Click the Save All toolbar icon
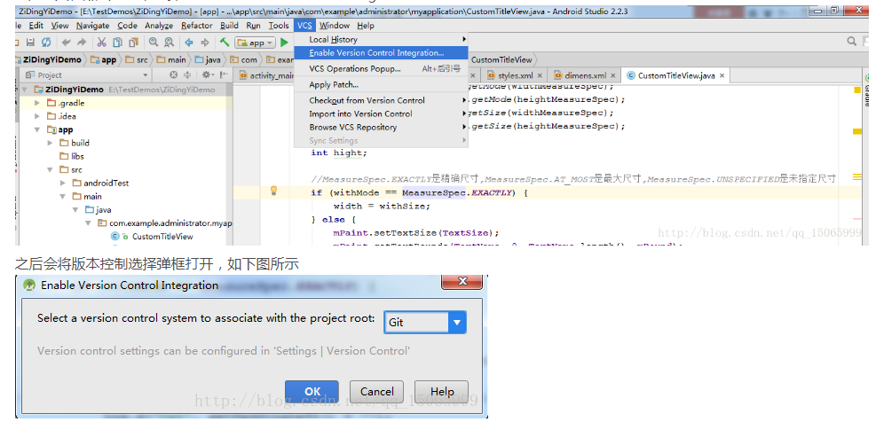This screenshot has height=422, width=876. click(x=31, y=43)
